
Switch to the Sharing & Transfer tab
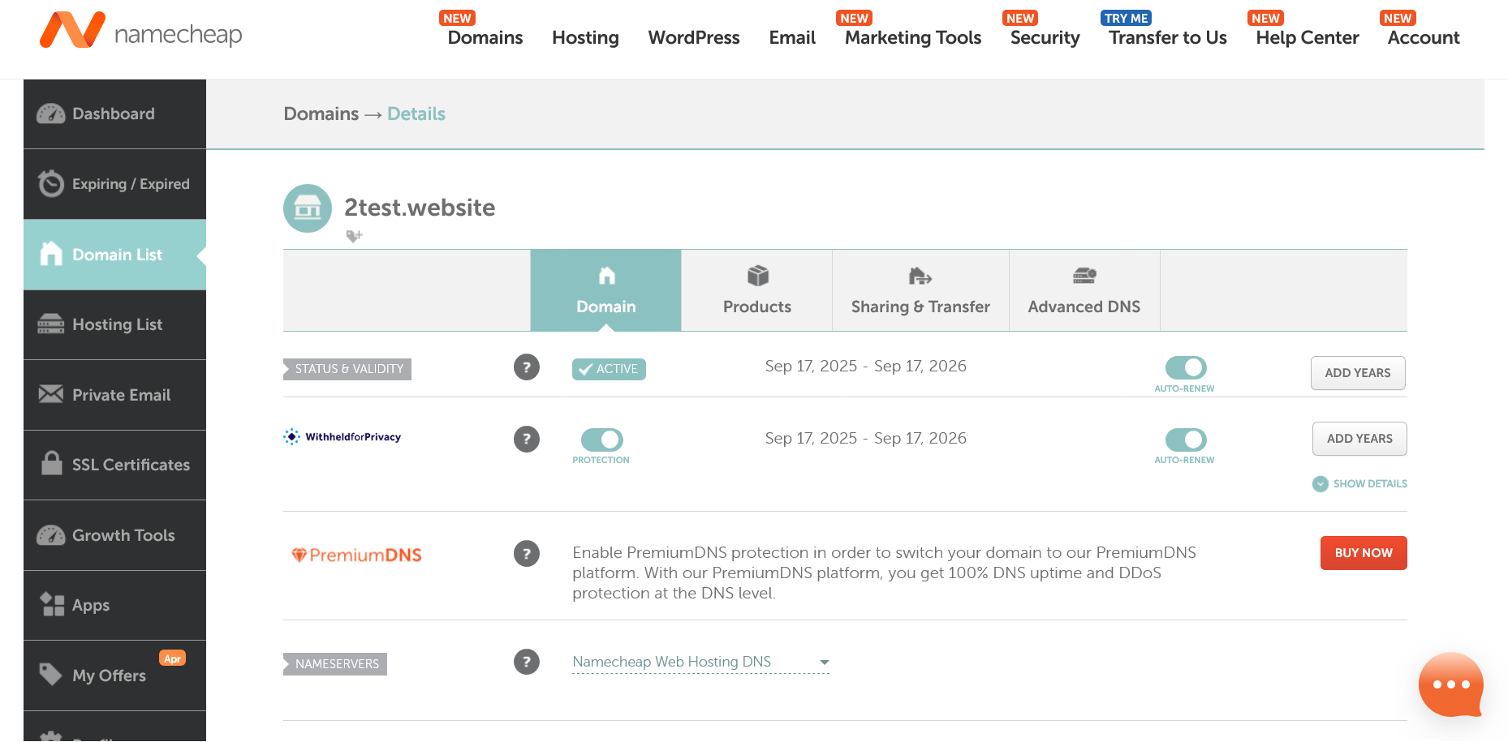tap(920, 290)
